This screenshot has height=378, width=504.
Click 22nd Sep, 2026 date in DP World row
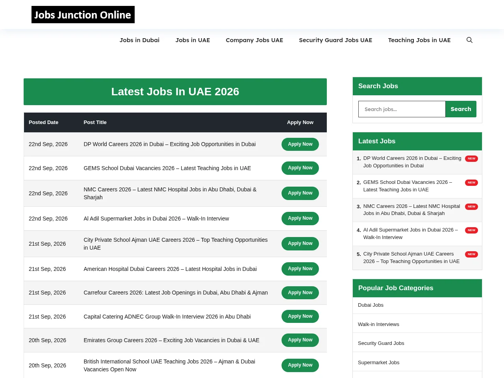click(x=48, y=144)
